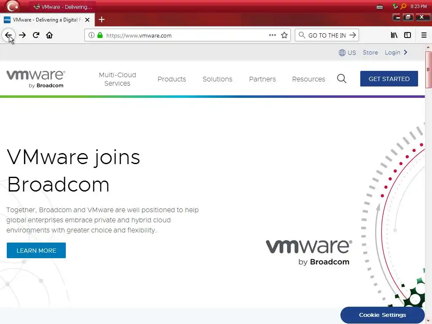Open the Resources menu
This screenshot has height=324, width=432.
click(308, 79)
